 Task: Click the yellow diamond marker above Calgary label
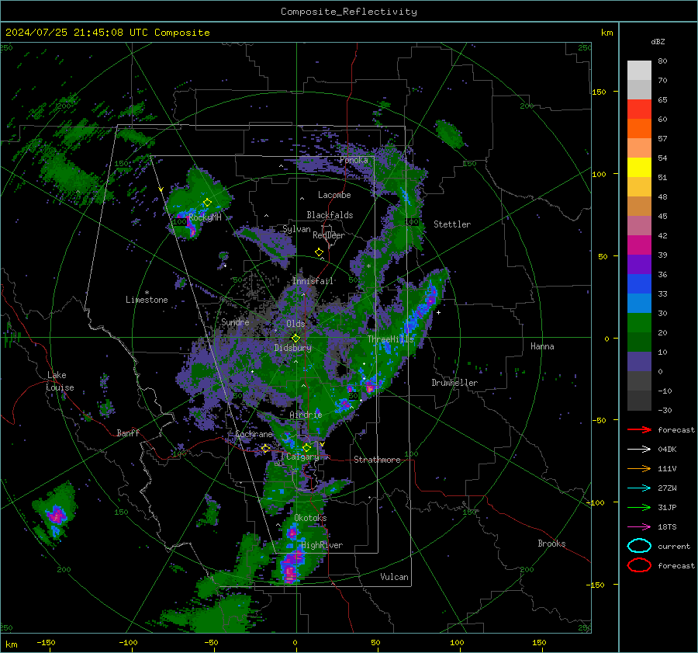pos(306,447)
